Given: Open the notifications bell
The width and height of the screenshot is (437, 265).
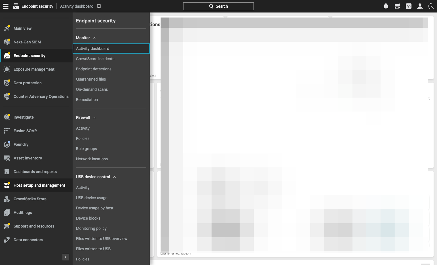Looking at the screenshot, I should click(x=386, y=6).
